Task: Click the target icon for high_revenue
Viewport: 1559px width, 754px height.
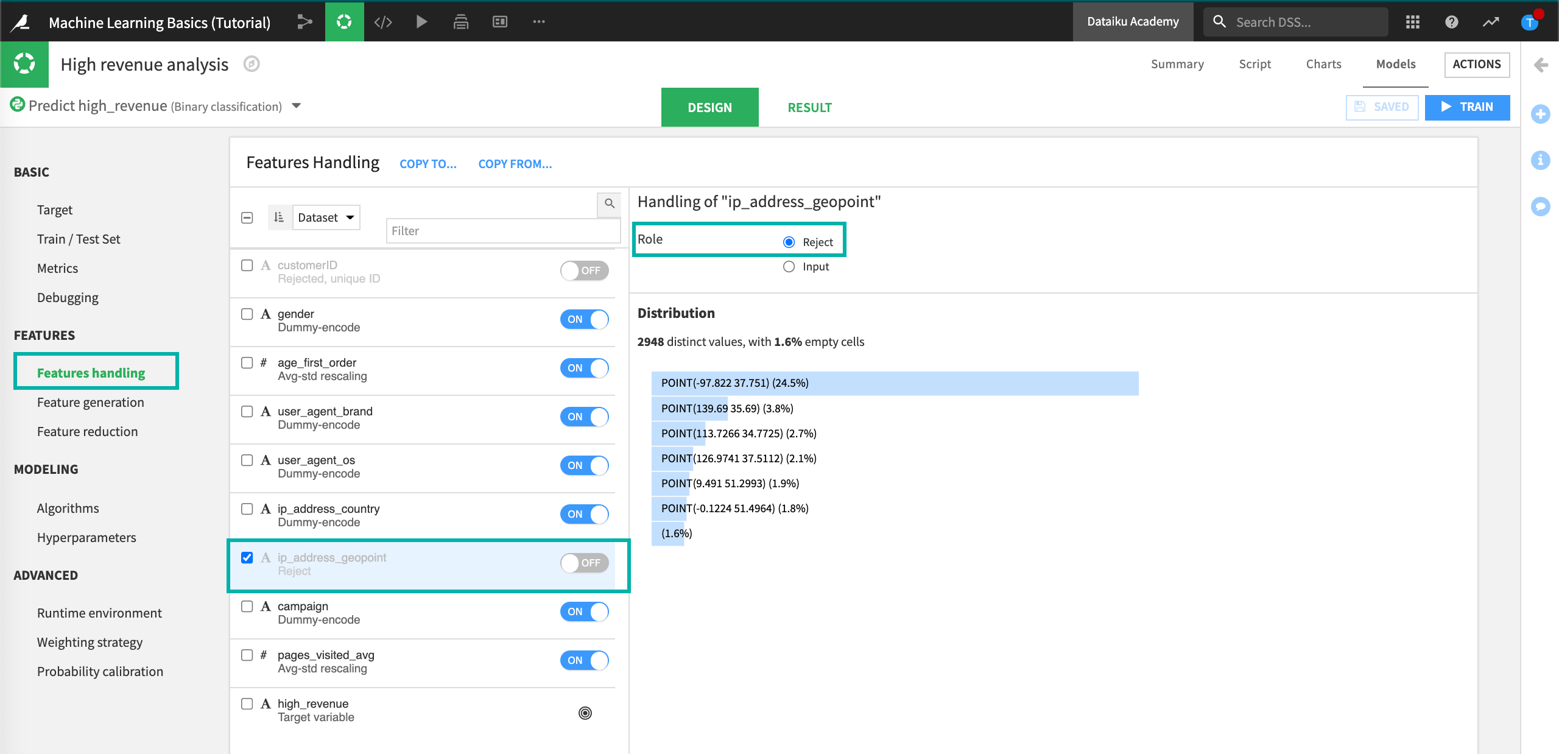Action: click(x=585, y=713)
